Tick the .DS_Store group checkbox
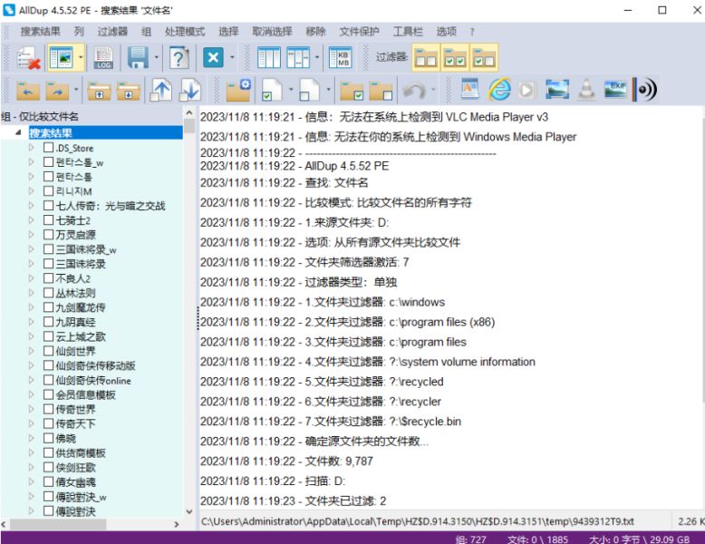The width and height of the screenshot is (705, 544). [x=49, y=148]
